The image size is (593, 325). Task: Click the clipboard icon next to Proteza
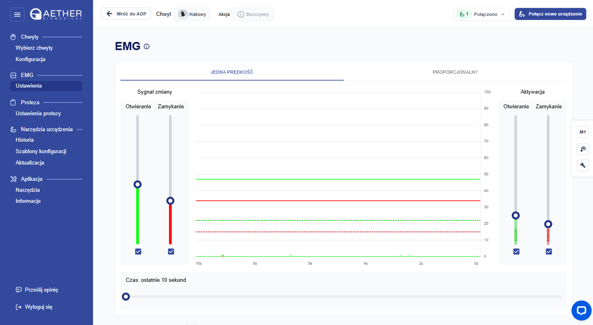pos(13,102)
